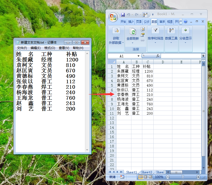Select column D header
This screenshot has width=212, height=185.
[x=163, y=62]
